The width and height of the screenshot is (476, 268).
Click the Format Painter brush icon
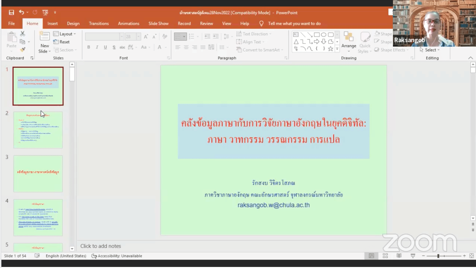click(23, 50)
